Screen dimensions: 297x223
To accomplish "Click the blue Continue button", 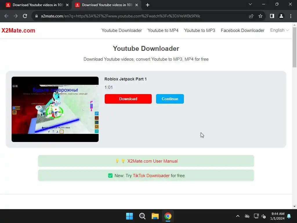I will pos(170,99).
